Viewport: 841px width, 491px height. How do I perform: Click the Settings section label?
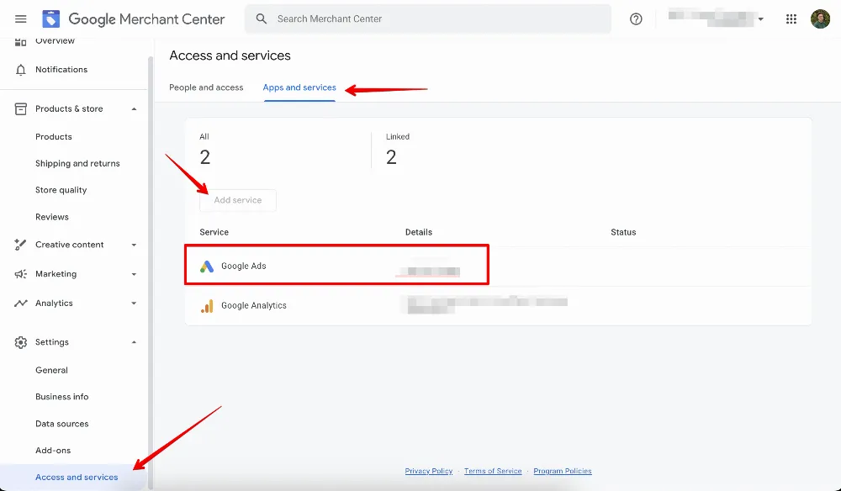point(52,342)
